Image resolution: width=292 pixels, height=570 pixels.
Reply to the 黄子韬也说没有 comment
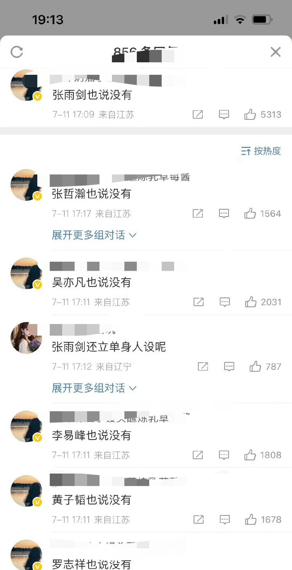[x=225, y=520]
